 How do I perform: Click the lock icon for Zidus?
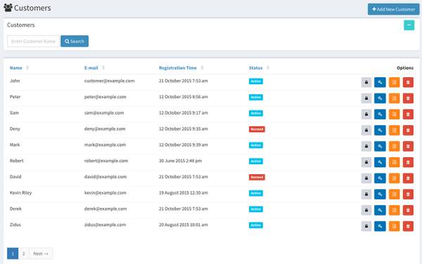[366, 226]
